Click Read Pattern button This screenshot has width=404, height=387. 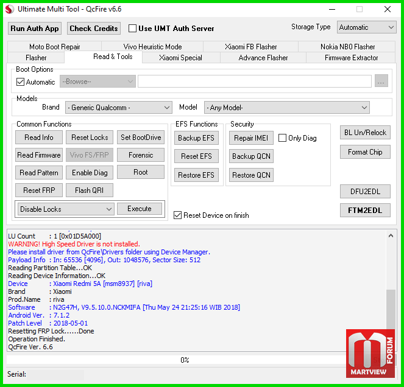[39, 172]
